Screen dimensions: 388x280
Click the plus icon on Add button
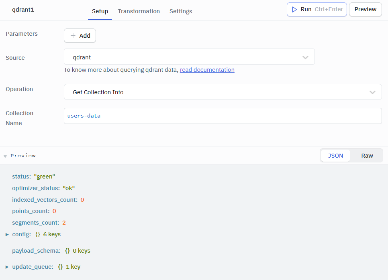[73, 36]
